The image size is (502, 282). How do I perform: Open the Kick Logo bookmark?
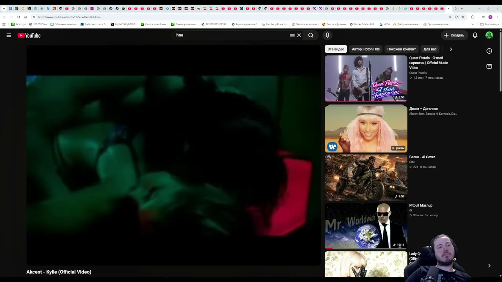(18, 24)
